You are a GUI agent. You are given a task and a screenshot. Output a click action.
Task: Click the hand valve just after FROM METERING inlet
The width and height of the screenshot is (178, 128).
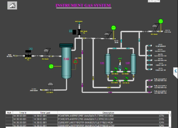point(20,56)
